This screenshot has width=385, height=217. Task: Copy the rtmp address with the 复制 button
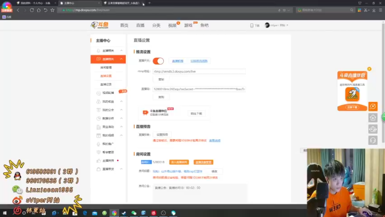pos(161,80)
